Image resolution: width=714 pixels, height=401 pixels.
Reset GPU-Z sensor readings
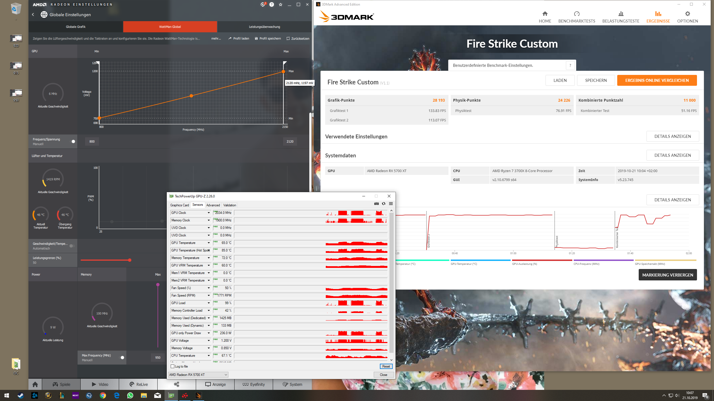(x=386, y=366)
